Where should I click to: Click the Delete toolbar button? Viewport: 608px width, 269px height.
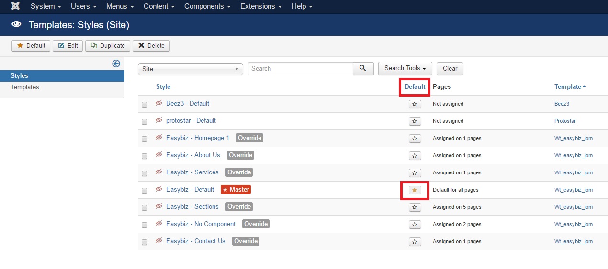pyautogui.click(x=151, y=46)
